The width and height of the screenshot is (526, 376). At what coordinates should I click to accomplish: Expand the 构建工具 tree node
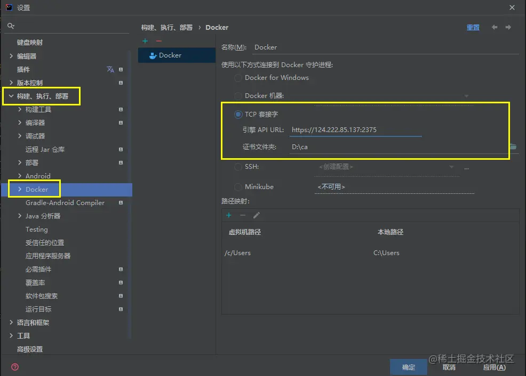pyautogui.click(x=19, y=110)
